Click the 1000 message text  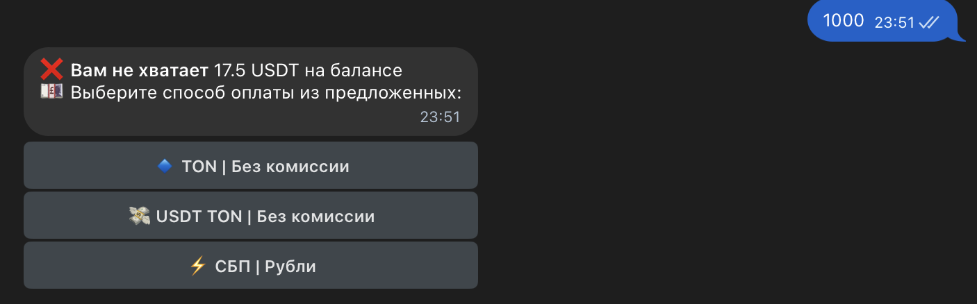pyautogui.click(x=843, y=21)
